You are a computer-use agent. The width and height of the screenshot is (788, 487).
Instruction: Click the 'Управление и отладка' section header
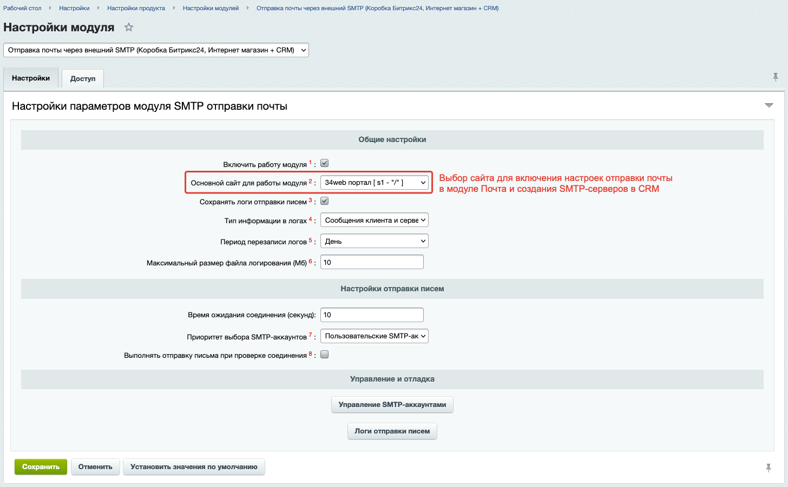[x=392, y=379]
